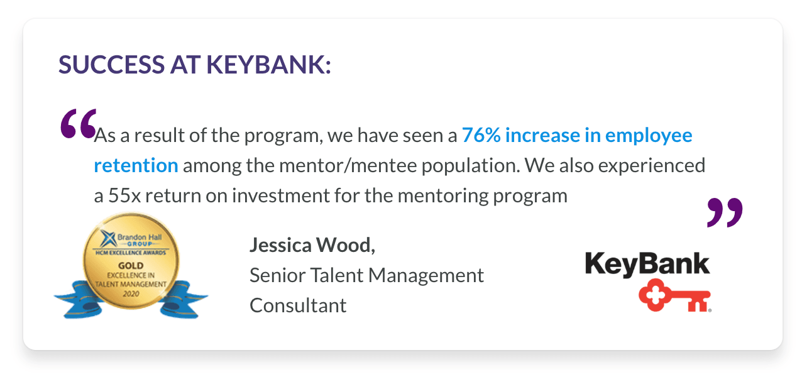Screen dimensions: 802x377
Task: Click the 'SUCCESS AT KEYBANK:' heading
Action: [x=195, y=64]
